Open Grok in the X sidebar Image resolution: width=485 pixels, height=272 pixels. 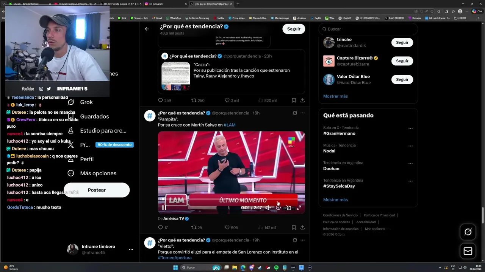pos(80,102)
